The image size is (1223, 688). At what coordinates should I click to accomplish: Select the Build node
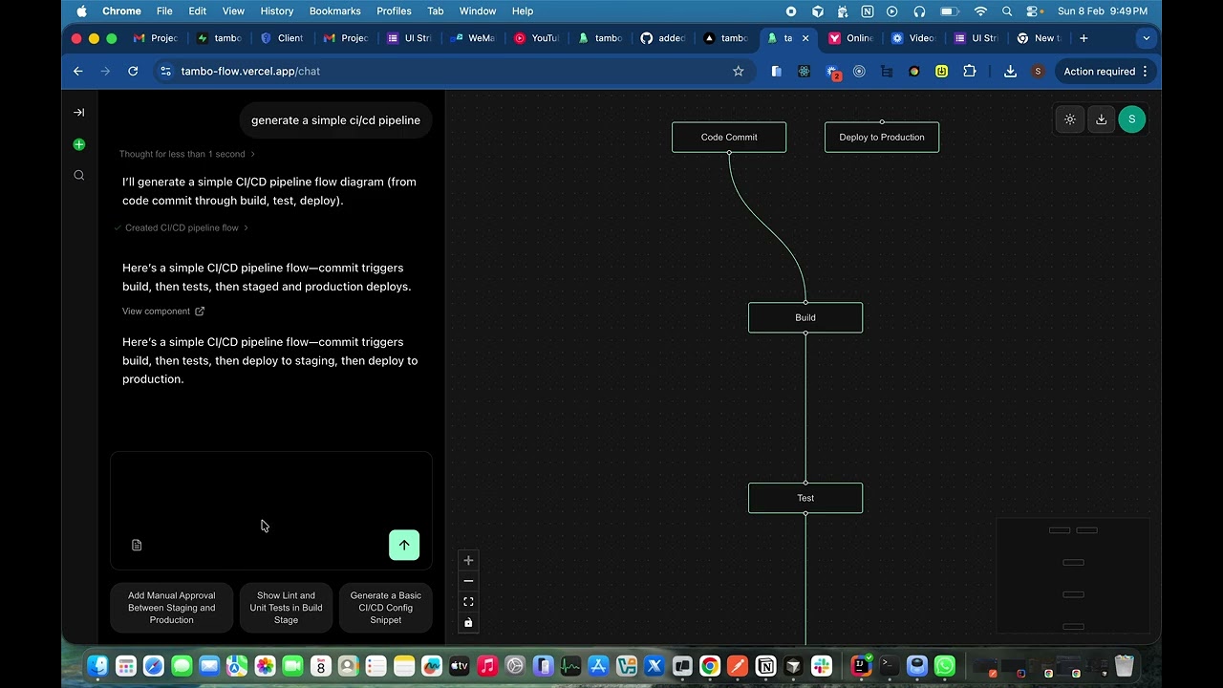805,317
